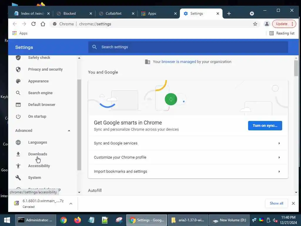The image size is (301, 226).
Task: Bookmark this page with the star icon
Action: (255, 24)
